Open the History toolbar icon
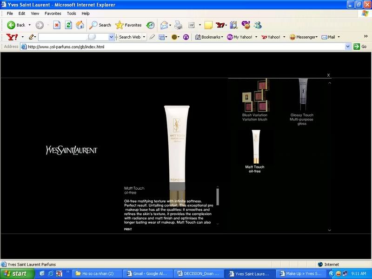Screen dimensions: 372x279 (x=151, y=25)
